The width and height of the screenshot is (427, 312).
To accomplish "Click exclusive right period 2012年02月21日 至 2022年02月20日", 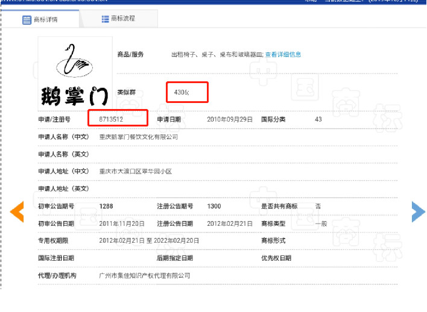I will click(x=149, y=241).
